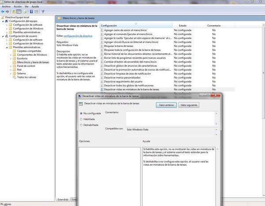Click the Valor siguiente button
Image resolution: width=265 pixels, height=206 pixels.
coord(189,105)
